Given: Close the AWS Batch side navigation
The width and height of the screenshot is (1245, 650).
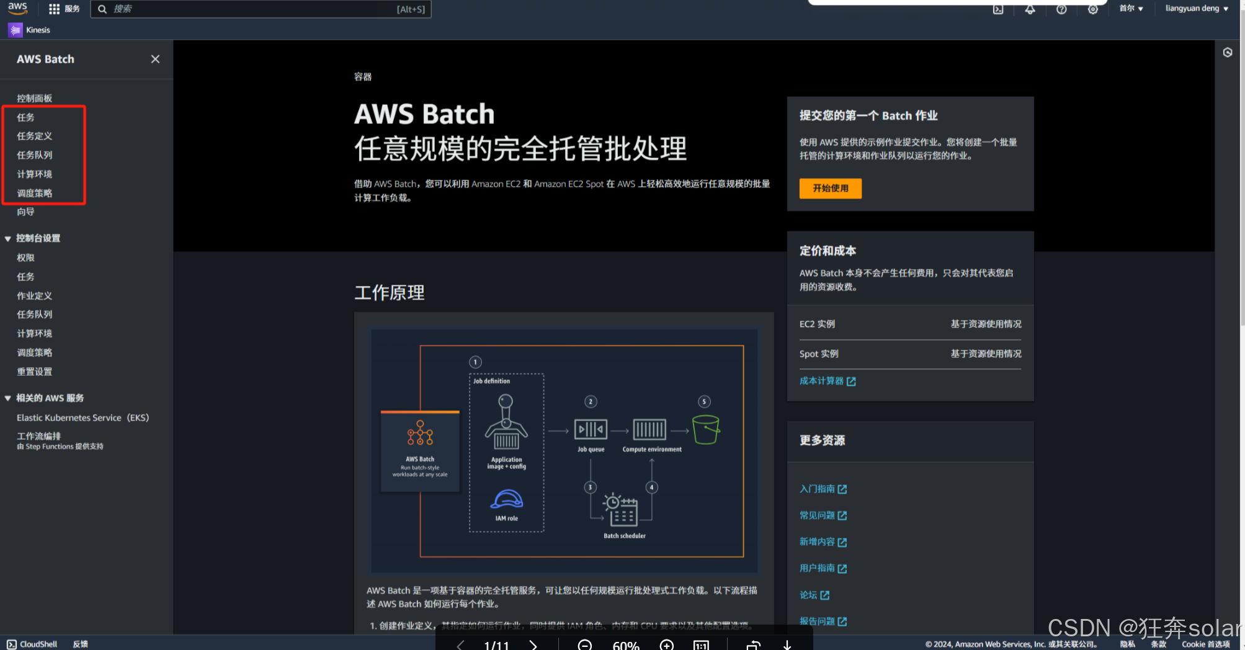Looking at the screenshot, I should (155, 59).
